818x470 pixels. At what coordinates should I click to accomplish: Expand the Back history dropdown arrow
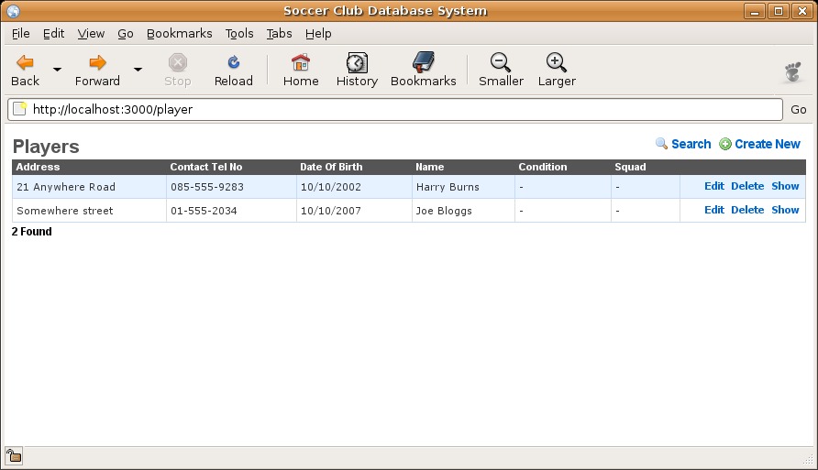pos(57,70)
